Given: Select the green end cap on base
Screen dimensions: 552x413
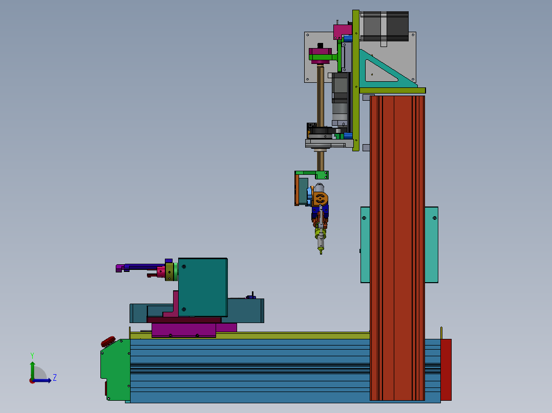Looking at the screenshot, I should pyautogui.click(x=116, y=370).
